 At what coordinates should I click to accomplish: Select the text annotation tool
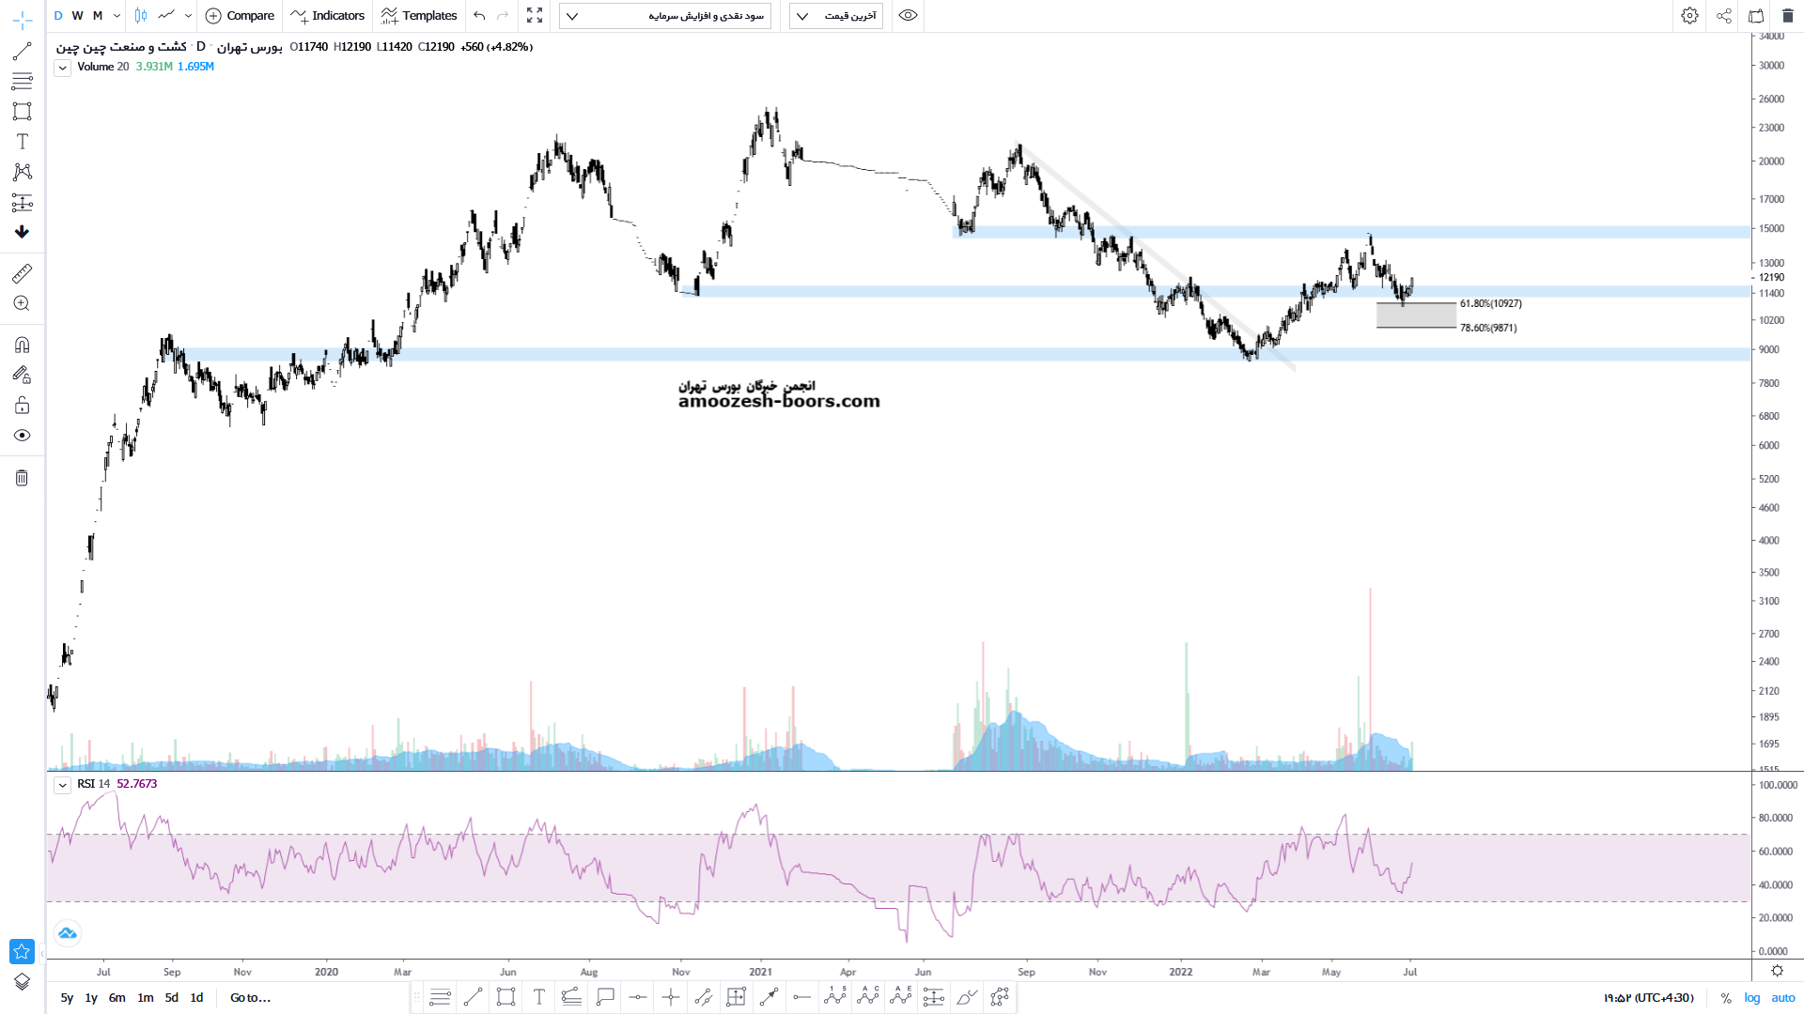coord(22,142)
